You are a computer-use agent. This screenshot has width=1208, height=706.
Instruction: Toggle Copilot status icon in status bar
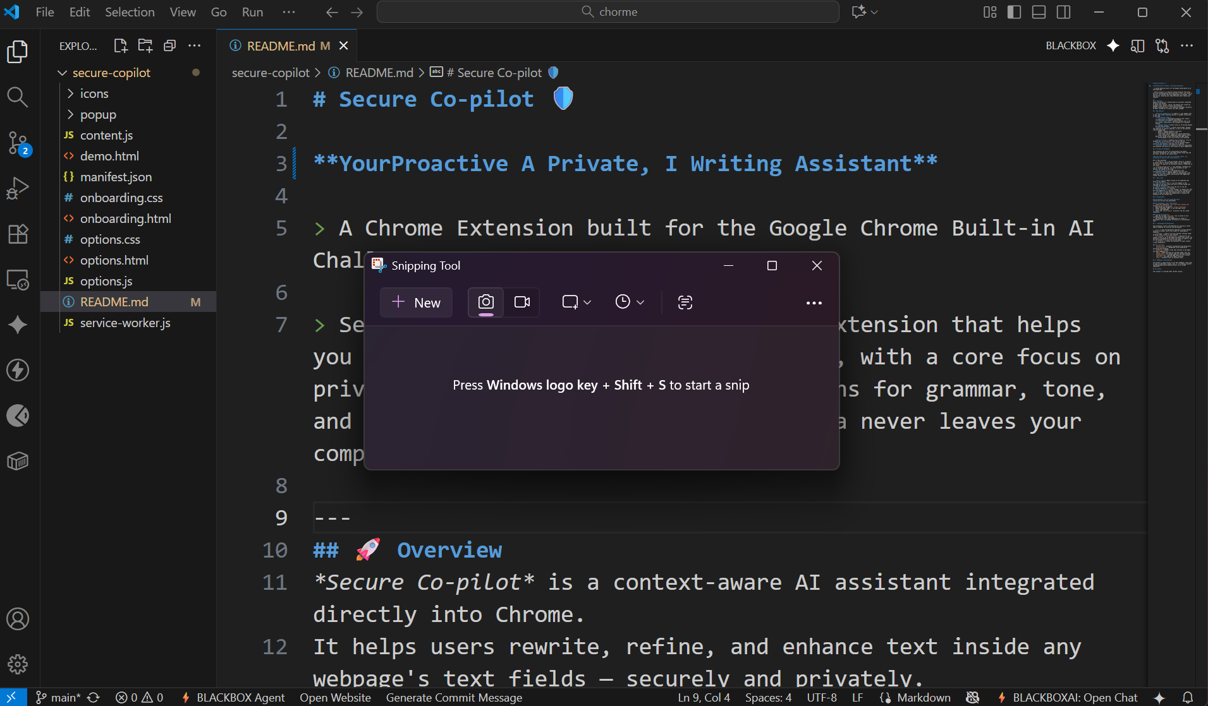[x=973, y=698]
